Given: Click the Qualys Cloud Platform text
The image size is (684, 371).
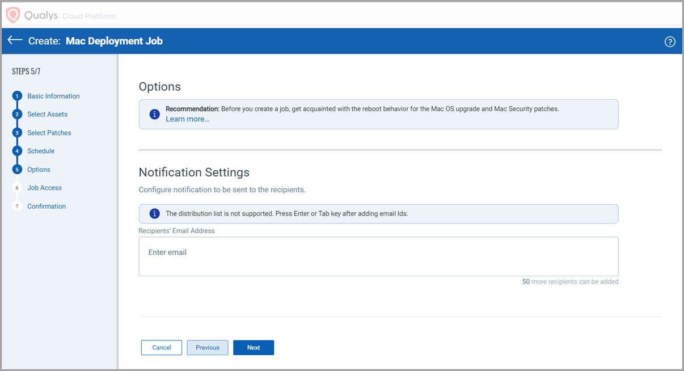Looking at the screenshot, I should click(x=70, y=16).
